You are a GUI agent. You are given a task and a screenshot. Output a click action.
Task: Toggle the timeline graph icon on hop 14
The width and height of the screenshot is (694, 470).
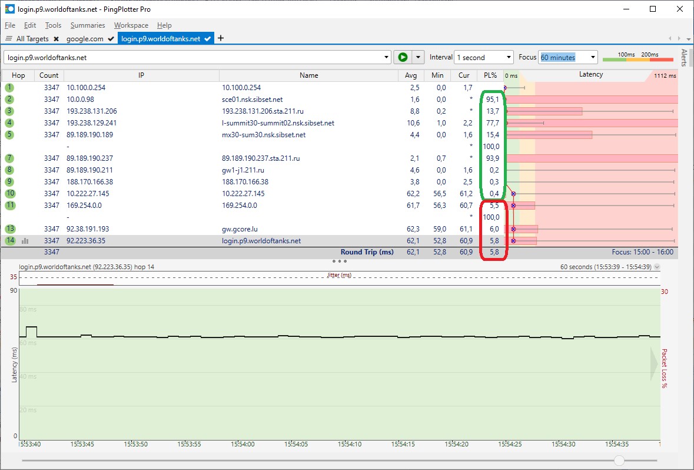pos(25,241)
